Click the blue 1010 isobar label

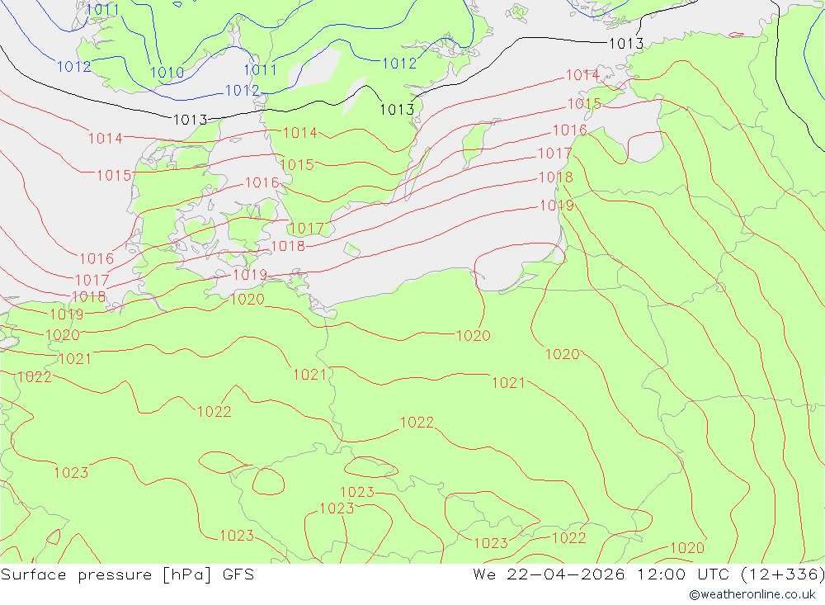[167, 73]
